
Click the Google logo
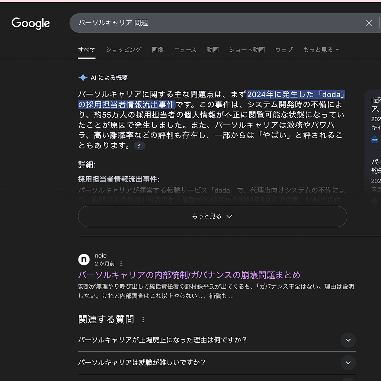click(x=31, y=23)
